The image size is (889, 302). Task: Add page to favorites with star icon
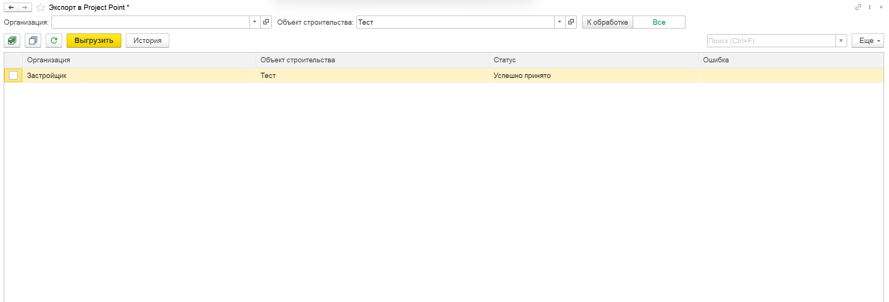40,8
